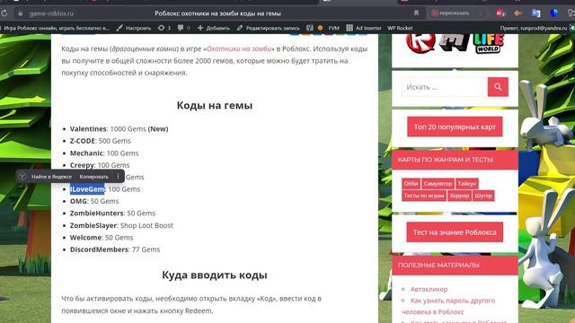Click the 'Z-CODE' code text
The height and width of the screenshot is (323, 575).
click(x=83, y=141)
